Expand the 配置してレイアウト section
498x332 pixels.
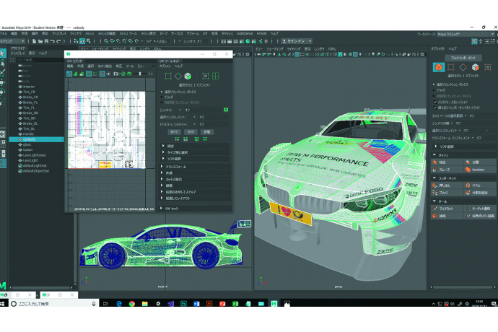(x=196, y=198)
